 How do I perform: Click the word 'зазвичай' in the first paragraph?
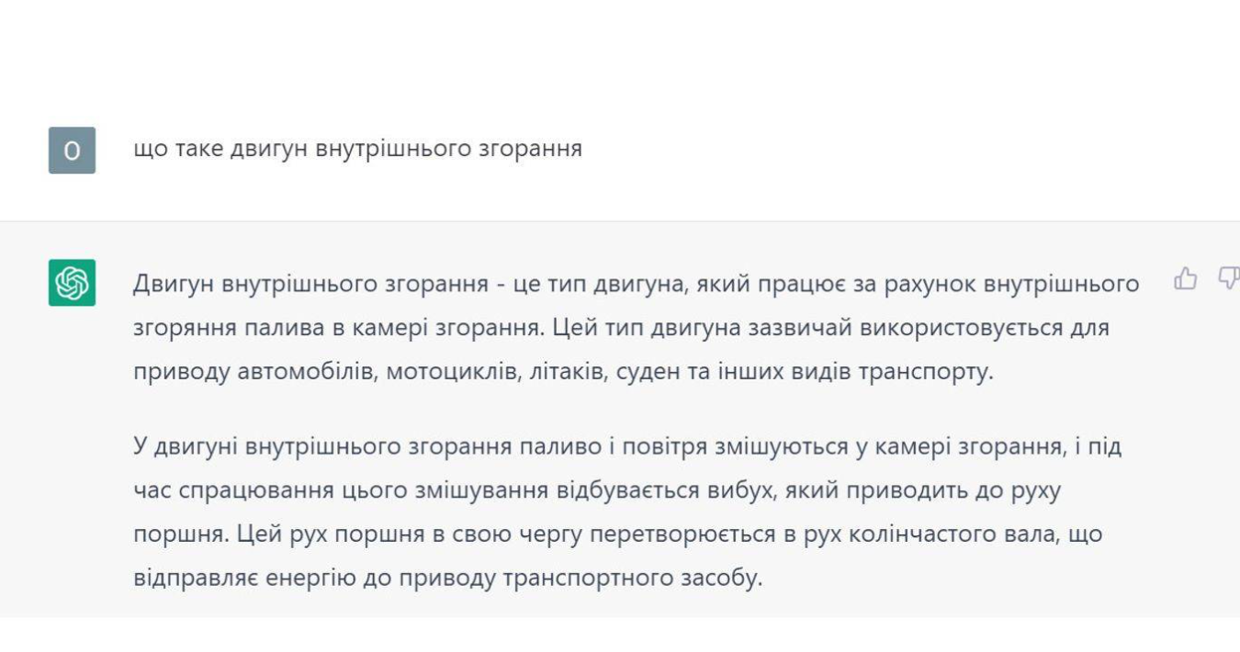[x=801, y=328]
